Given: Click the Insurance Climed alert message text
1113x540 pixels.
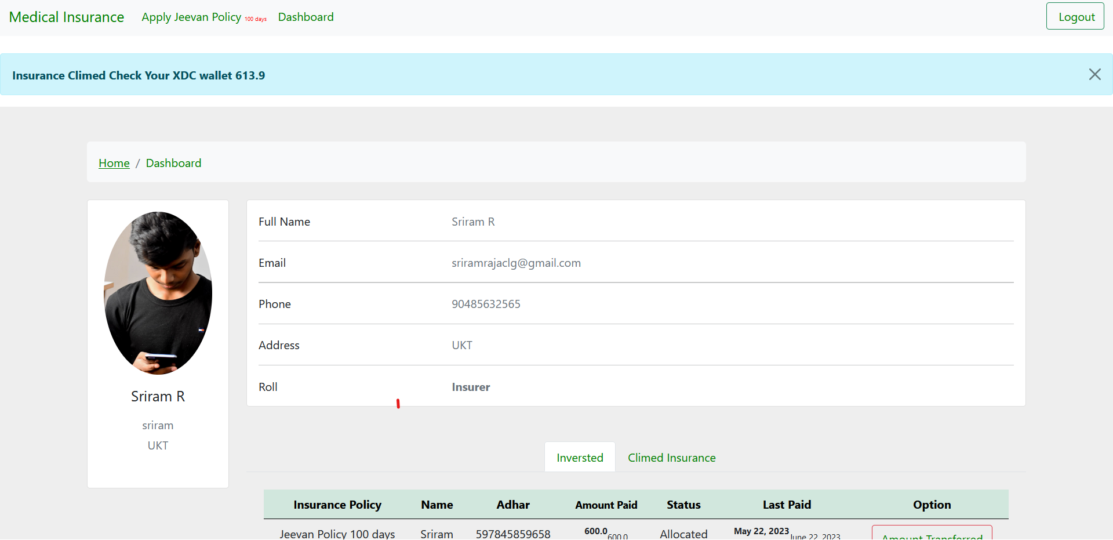Looking at the screenshot, I should pos(139,75).
